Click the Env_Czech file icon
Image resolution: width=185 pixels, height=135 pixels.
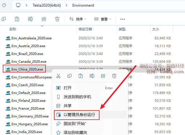tap(8, 85)
